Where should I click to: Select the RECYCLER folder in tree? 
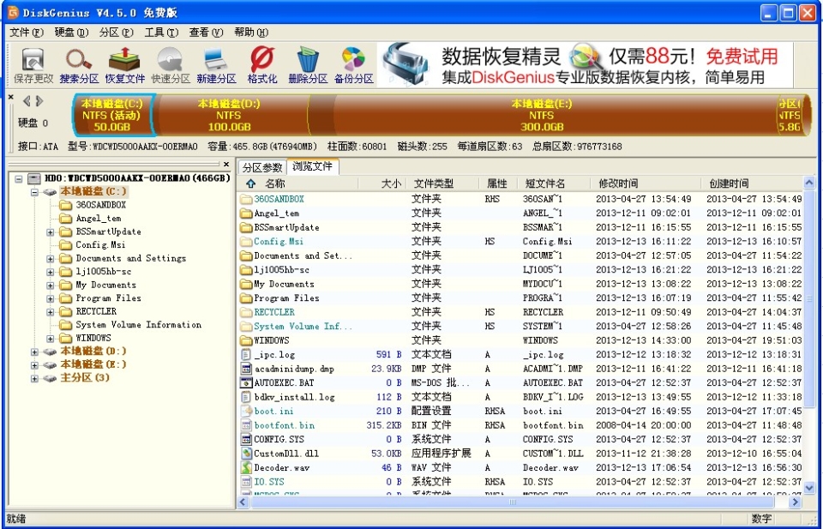[x=96, y=312]
